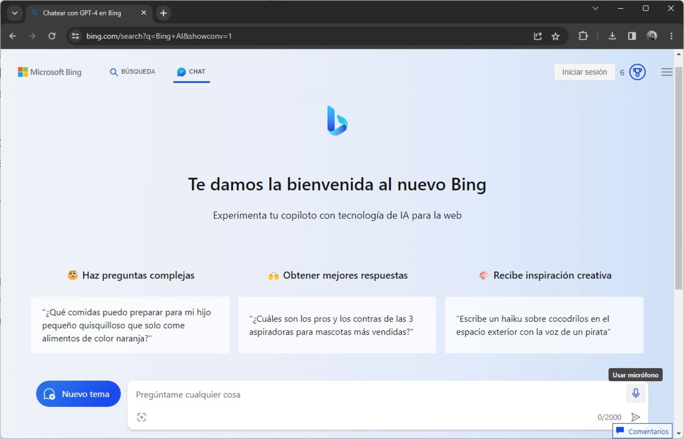Image resolution: width=684 pixels, height=439 pixels.
Task: Bookmark this page with star icon
Action: 555,36
